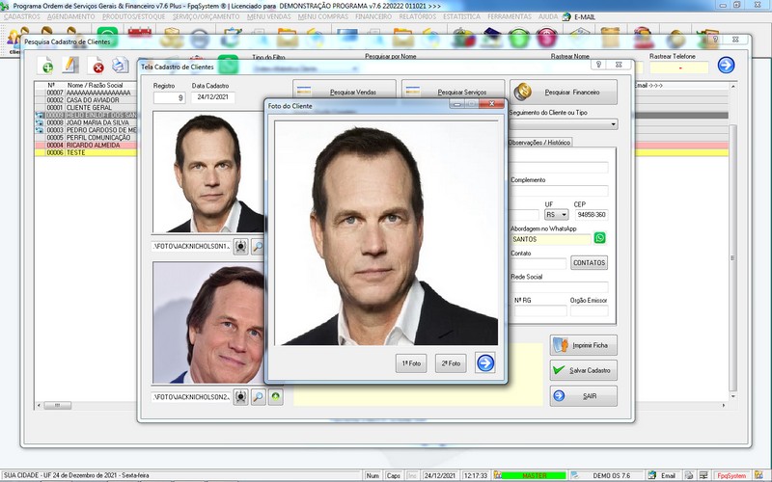Click the Nº RG input field

click(x=540, y=310)
